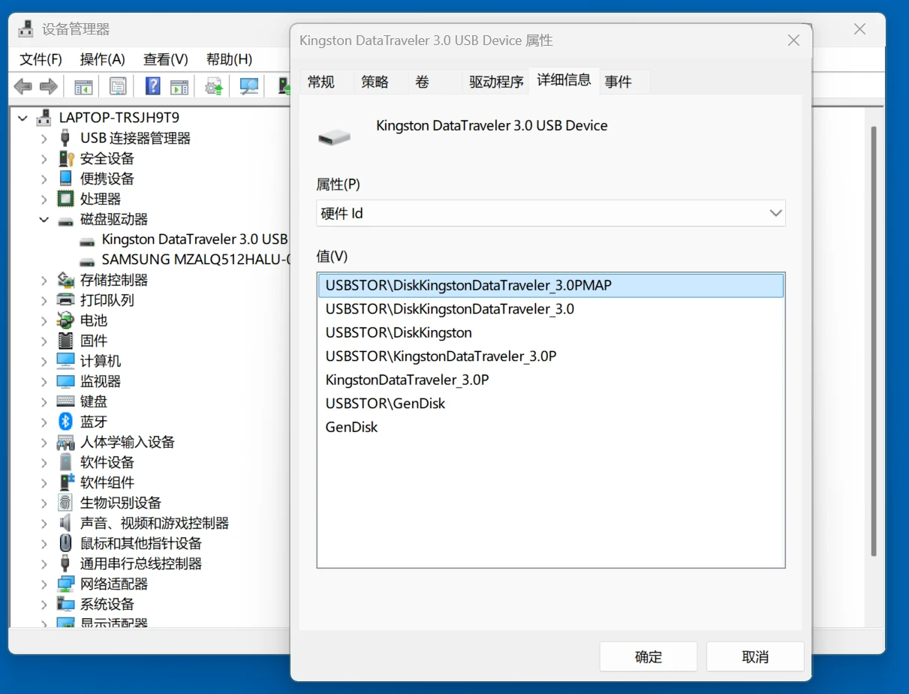Open the Properties toolbar icon in Device Manager
This screenshot has width=909, height=694.
(118, 86)
